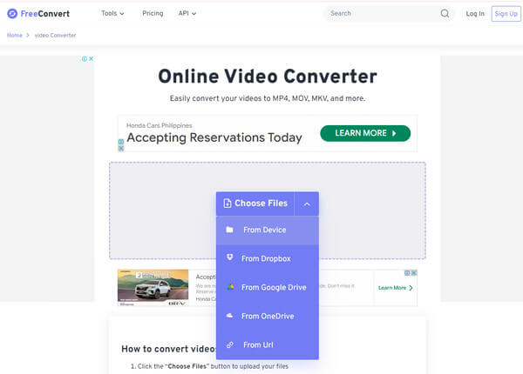
Task: Click the left sidebar ad info icon
Action: [x=85, y=59]
